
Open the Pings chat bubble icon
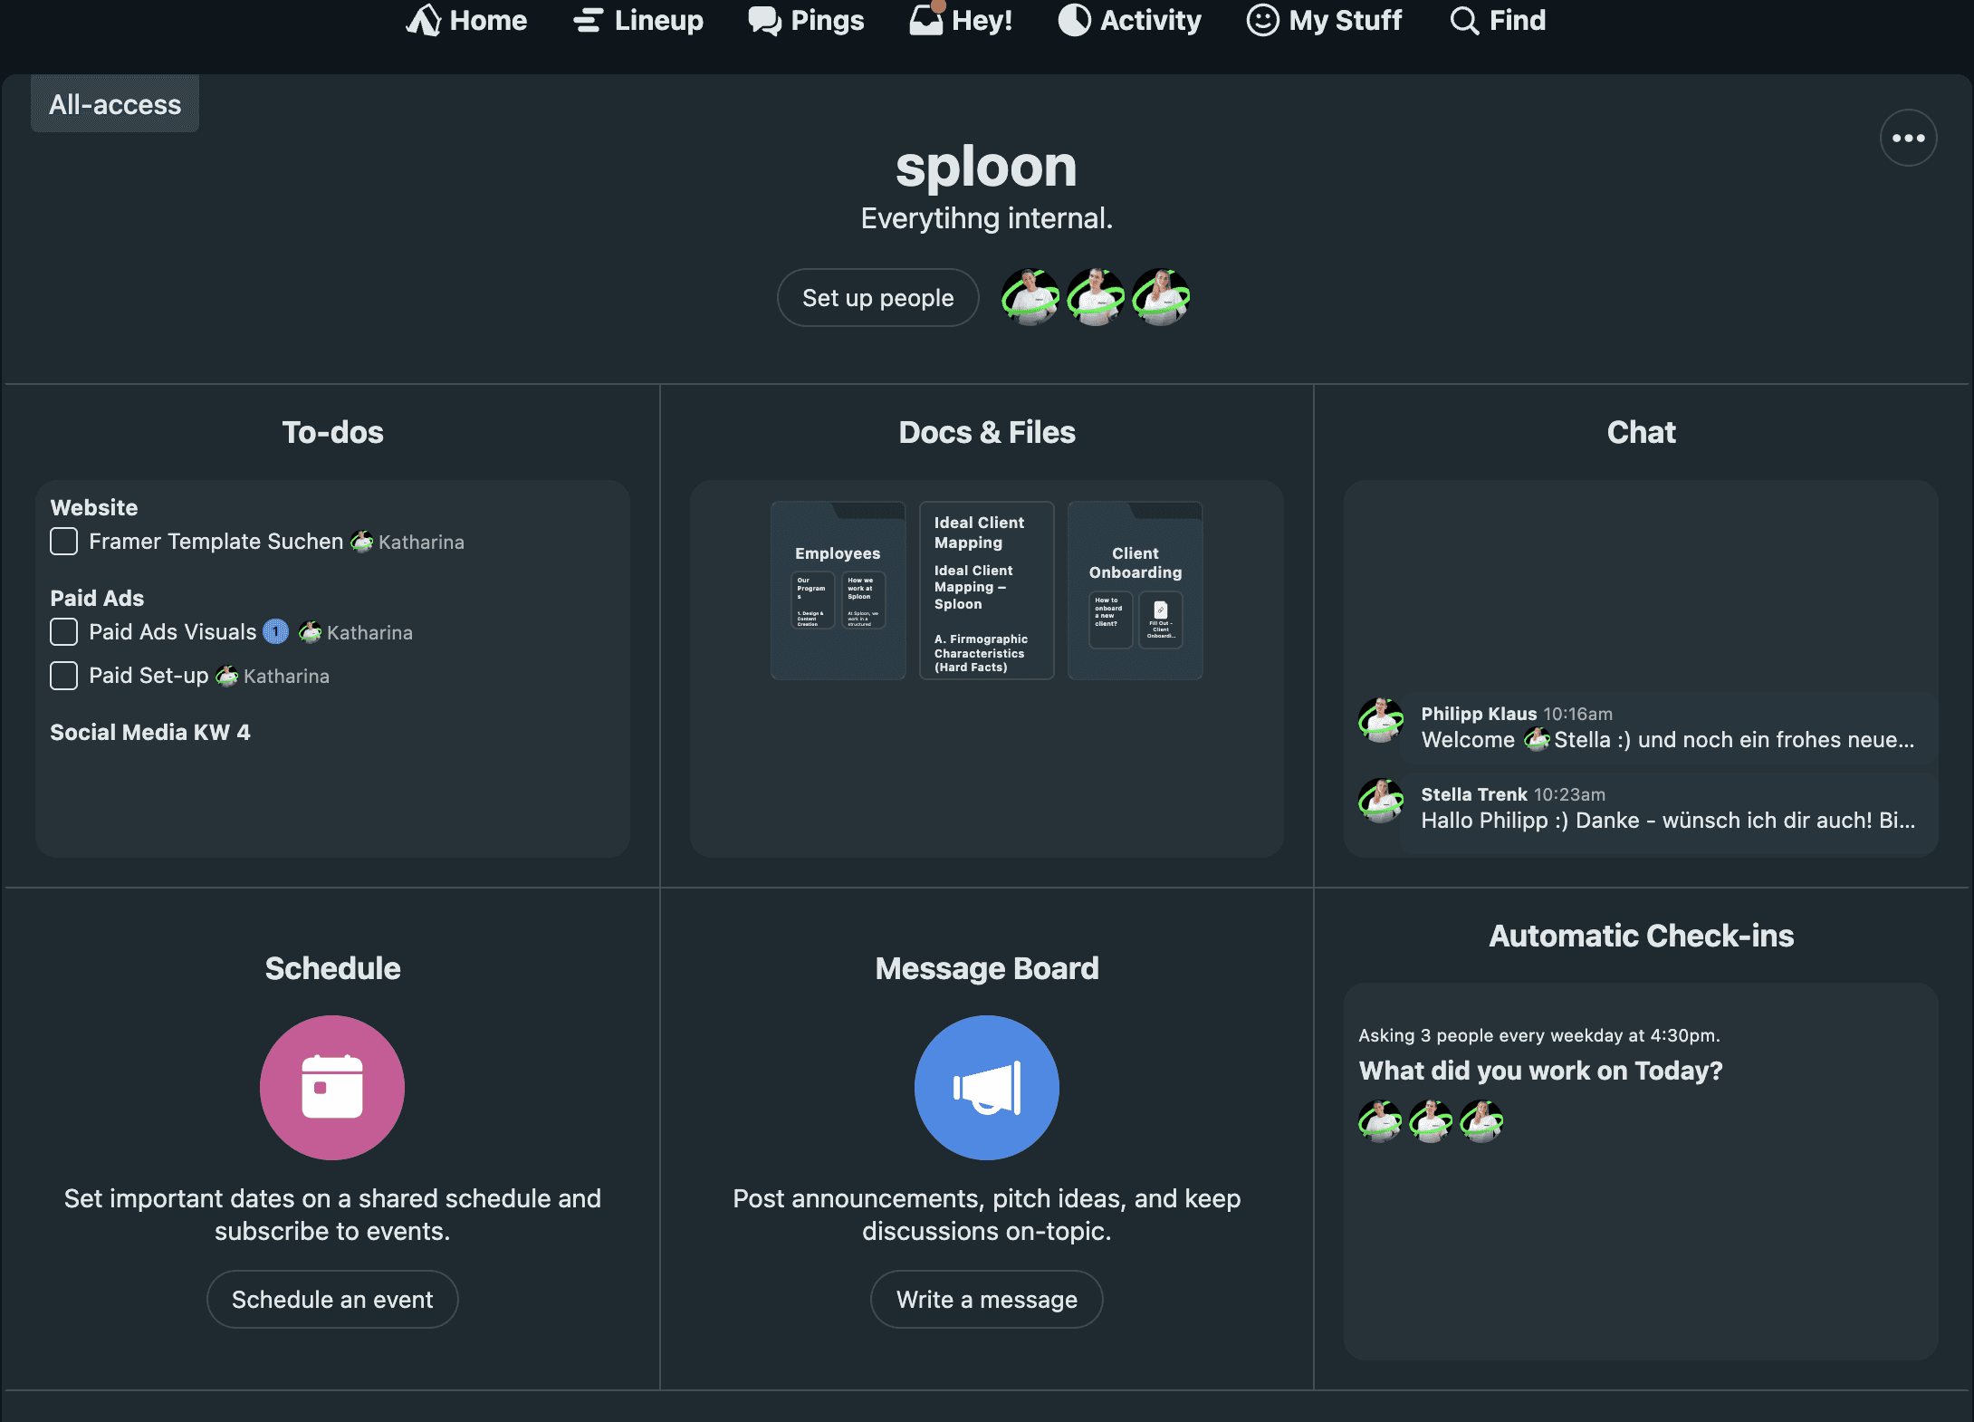click(765, 20)
